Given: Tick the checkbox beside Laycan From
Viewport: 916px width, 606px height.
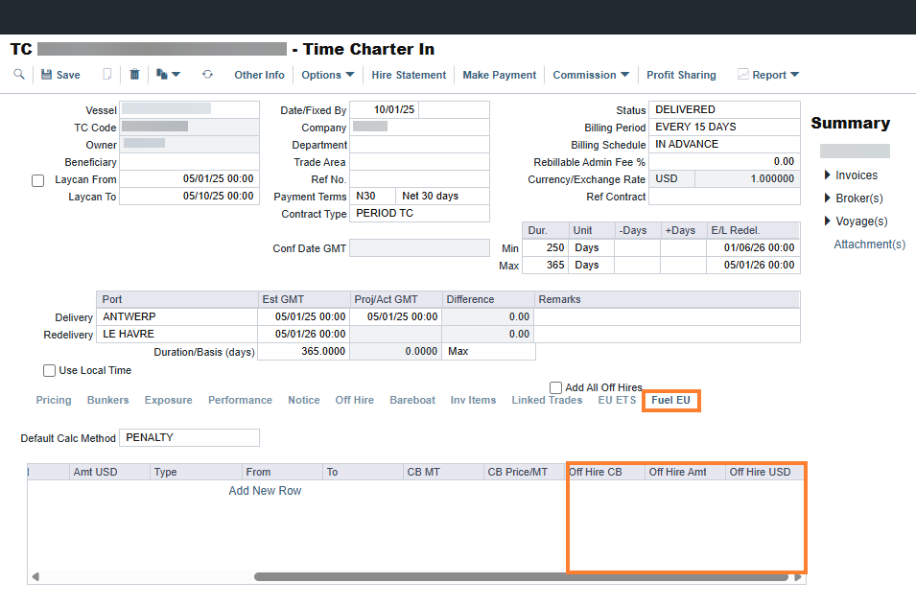Looking at the screenshot, I should tap(38, 180).
